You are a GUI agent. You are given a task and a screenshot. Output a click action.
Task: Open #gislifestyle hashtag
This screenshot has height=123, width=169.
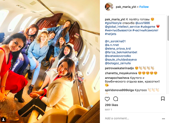click(113, 23)
